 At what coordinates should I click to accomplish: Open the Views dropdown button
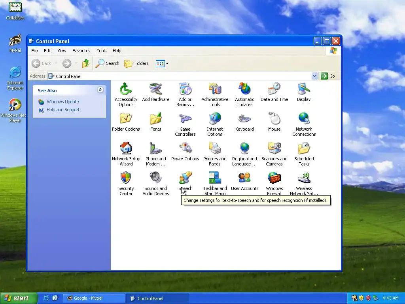coord(162,63)
